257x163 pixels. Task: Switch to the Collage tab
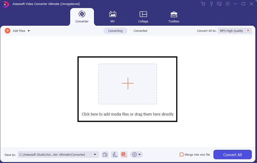coord(143,17)
